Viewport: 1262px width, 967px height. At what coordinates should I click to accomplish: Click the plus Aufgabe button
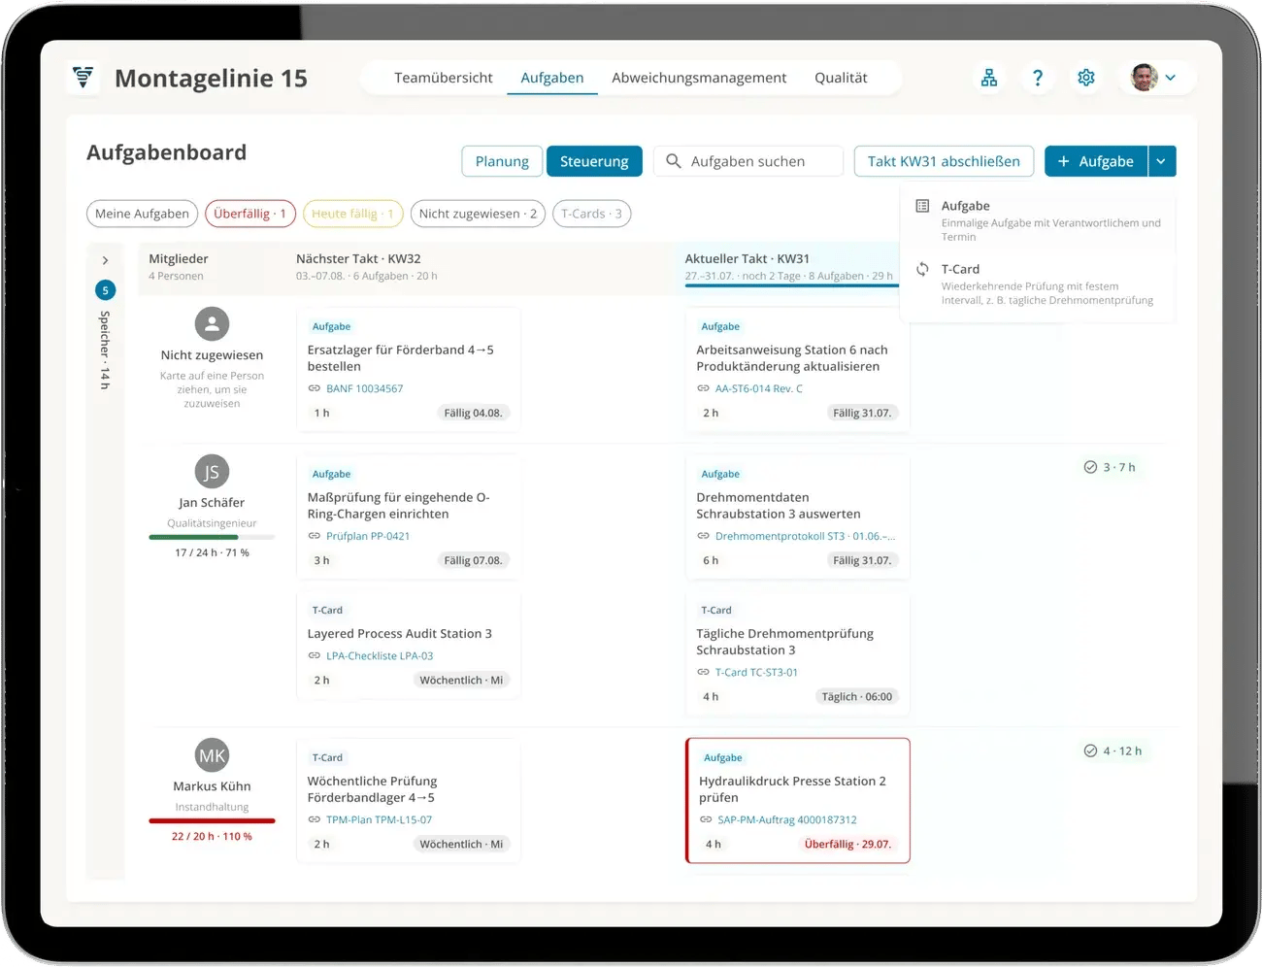pyautogui.click(x=1096, y=161)
